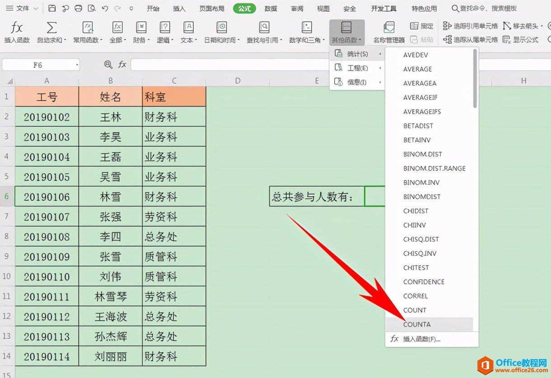
Task: Click Trace Precedents (追踪引用单元格)
Action: click(x=470, y=26)
